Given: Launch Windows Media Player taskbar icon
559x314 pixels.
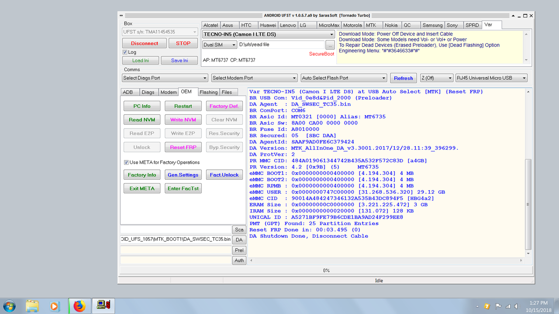Looking at the screenshot, I should click(55, 306).
